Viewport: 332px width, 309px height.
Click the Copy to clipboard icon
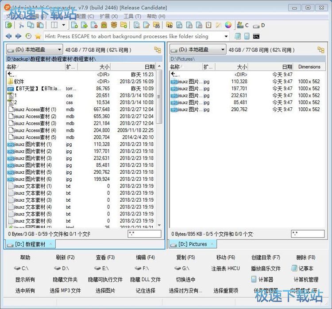point(31,25)
